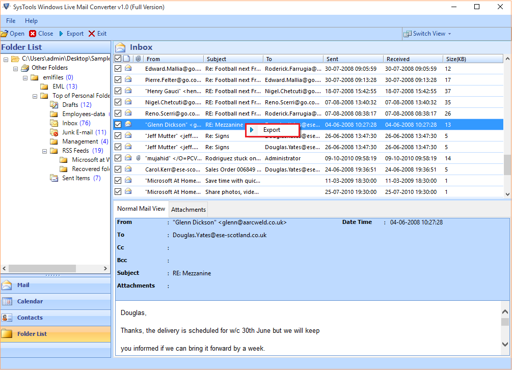Uncheck the Reno.Scerri email checkbox
512x370 pixels.
coord(118,113)
